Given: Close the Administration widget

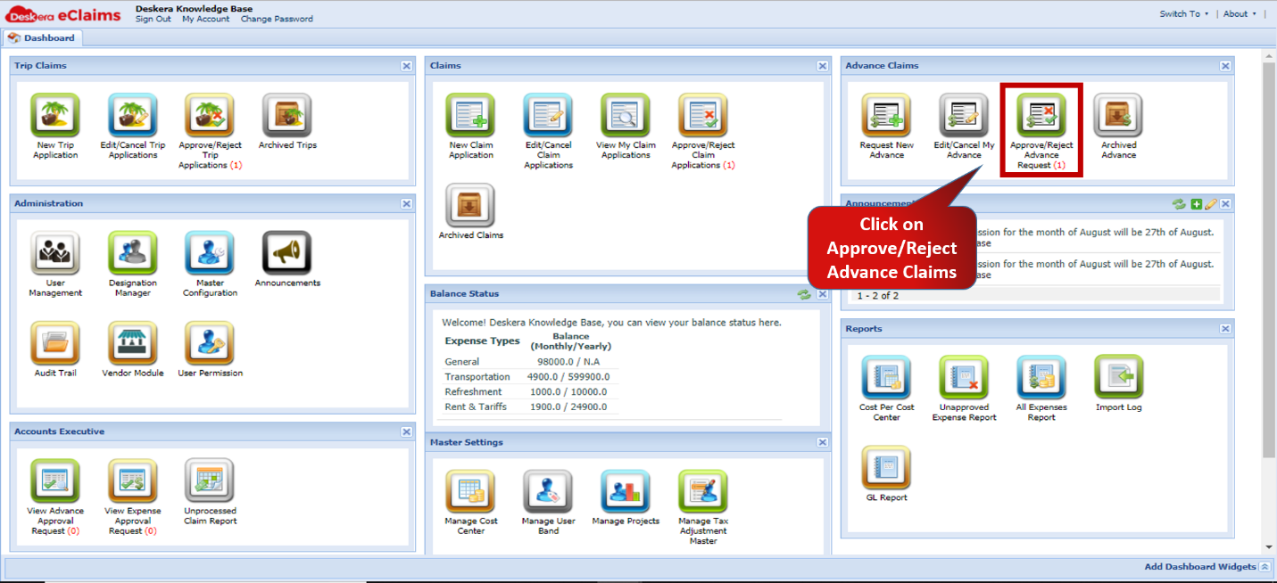Looking at the screenshot, I should click(x=407, y=204).
